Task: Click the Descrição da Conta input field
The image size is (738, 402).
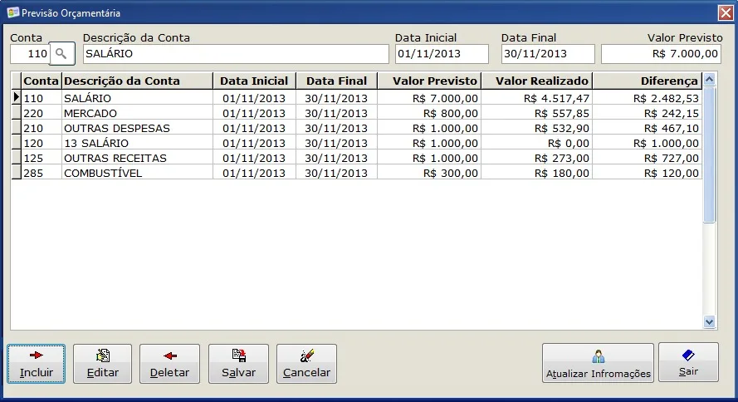Action: coord(236,54)
